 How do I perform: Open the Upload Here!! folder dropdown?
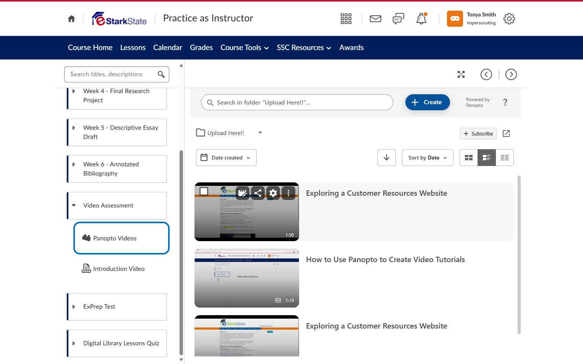(260, 133)
